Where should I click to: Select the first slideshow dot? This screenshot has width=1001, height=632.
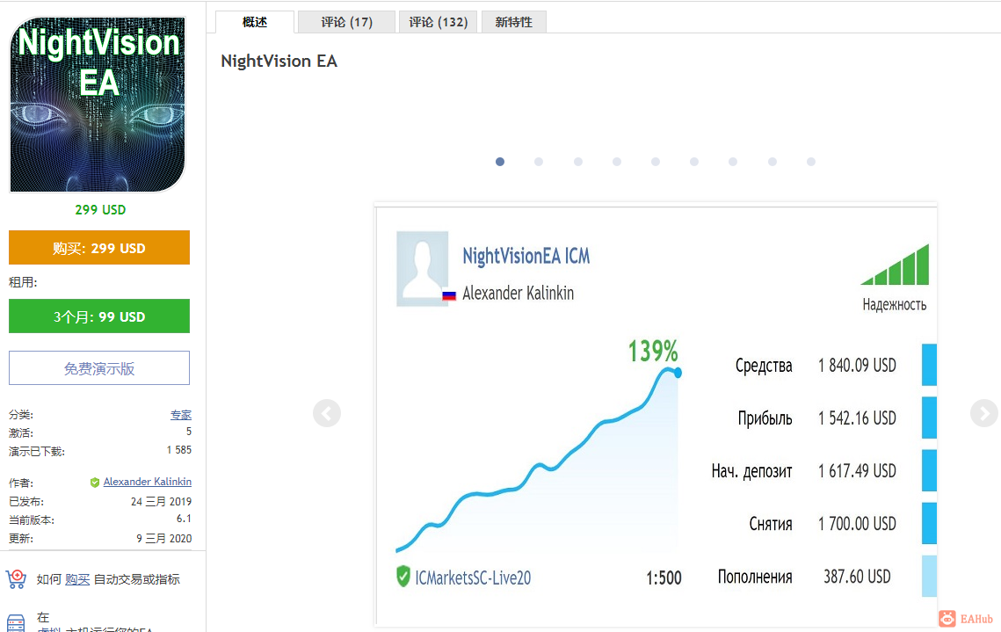[500, 162]
